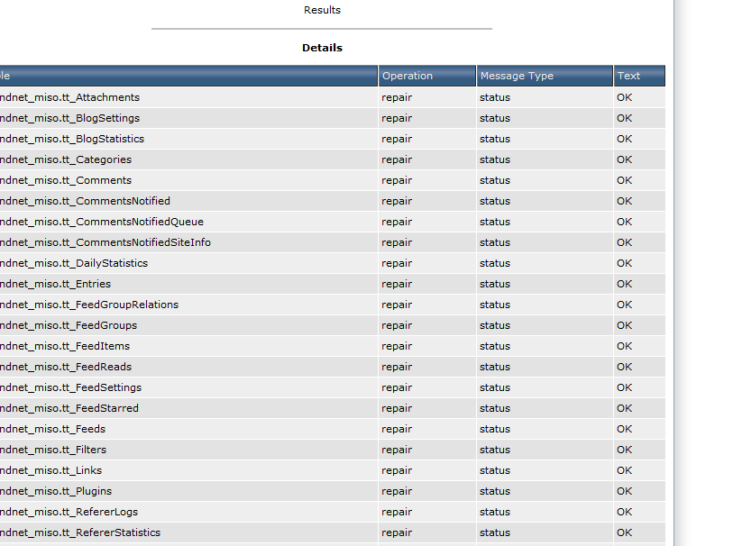Click "status" in the tt_FeedItems row
This screenshot has height=546, width=742.
(495, 347)
